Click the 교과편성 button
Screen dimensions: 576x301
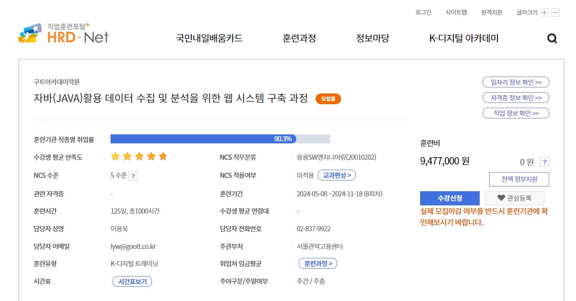(x=337, y=175)
